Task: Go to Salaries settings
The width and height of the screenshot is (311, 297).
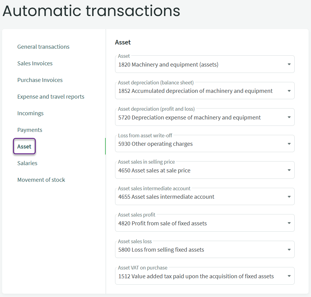Action: (x=27, y=163)
